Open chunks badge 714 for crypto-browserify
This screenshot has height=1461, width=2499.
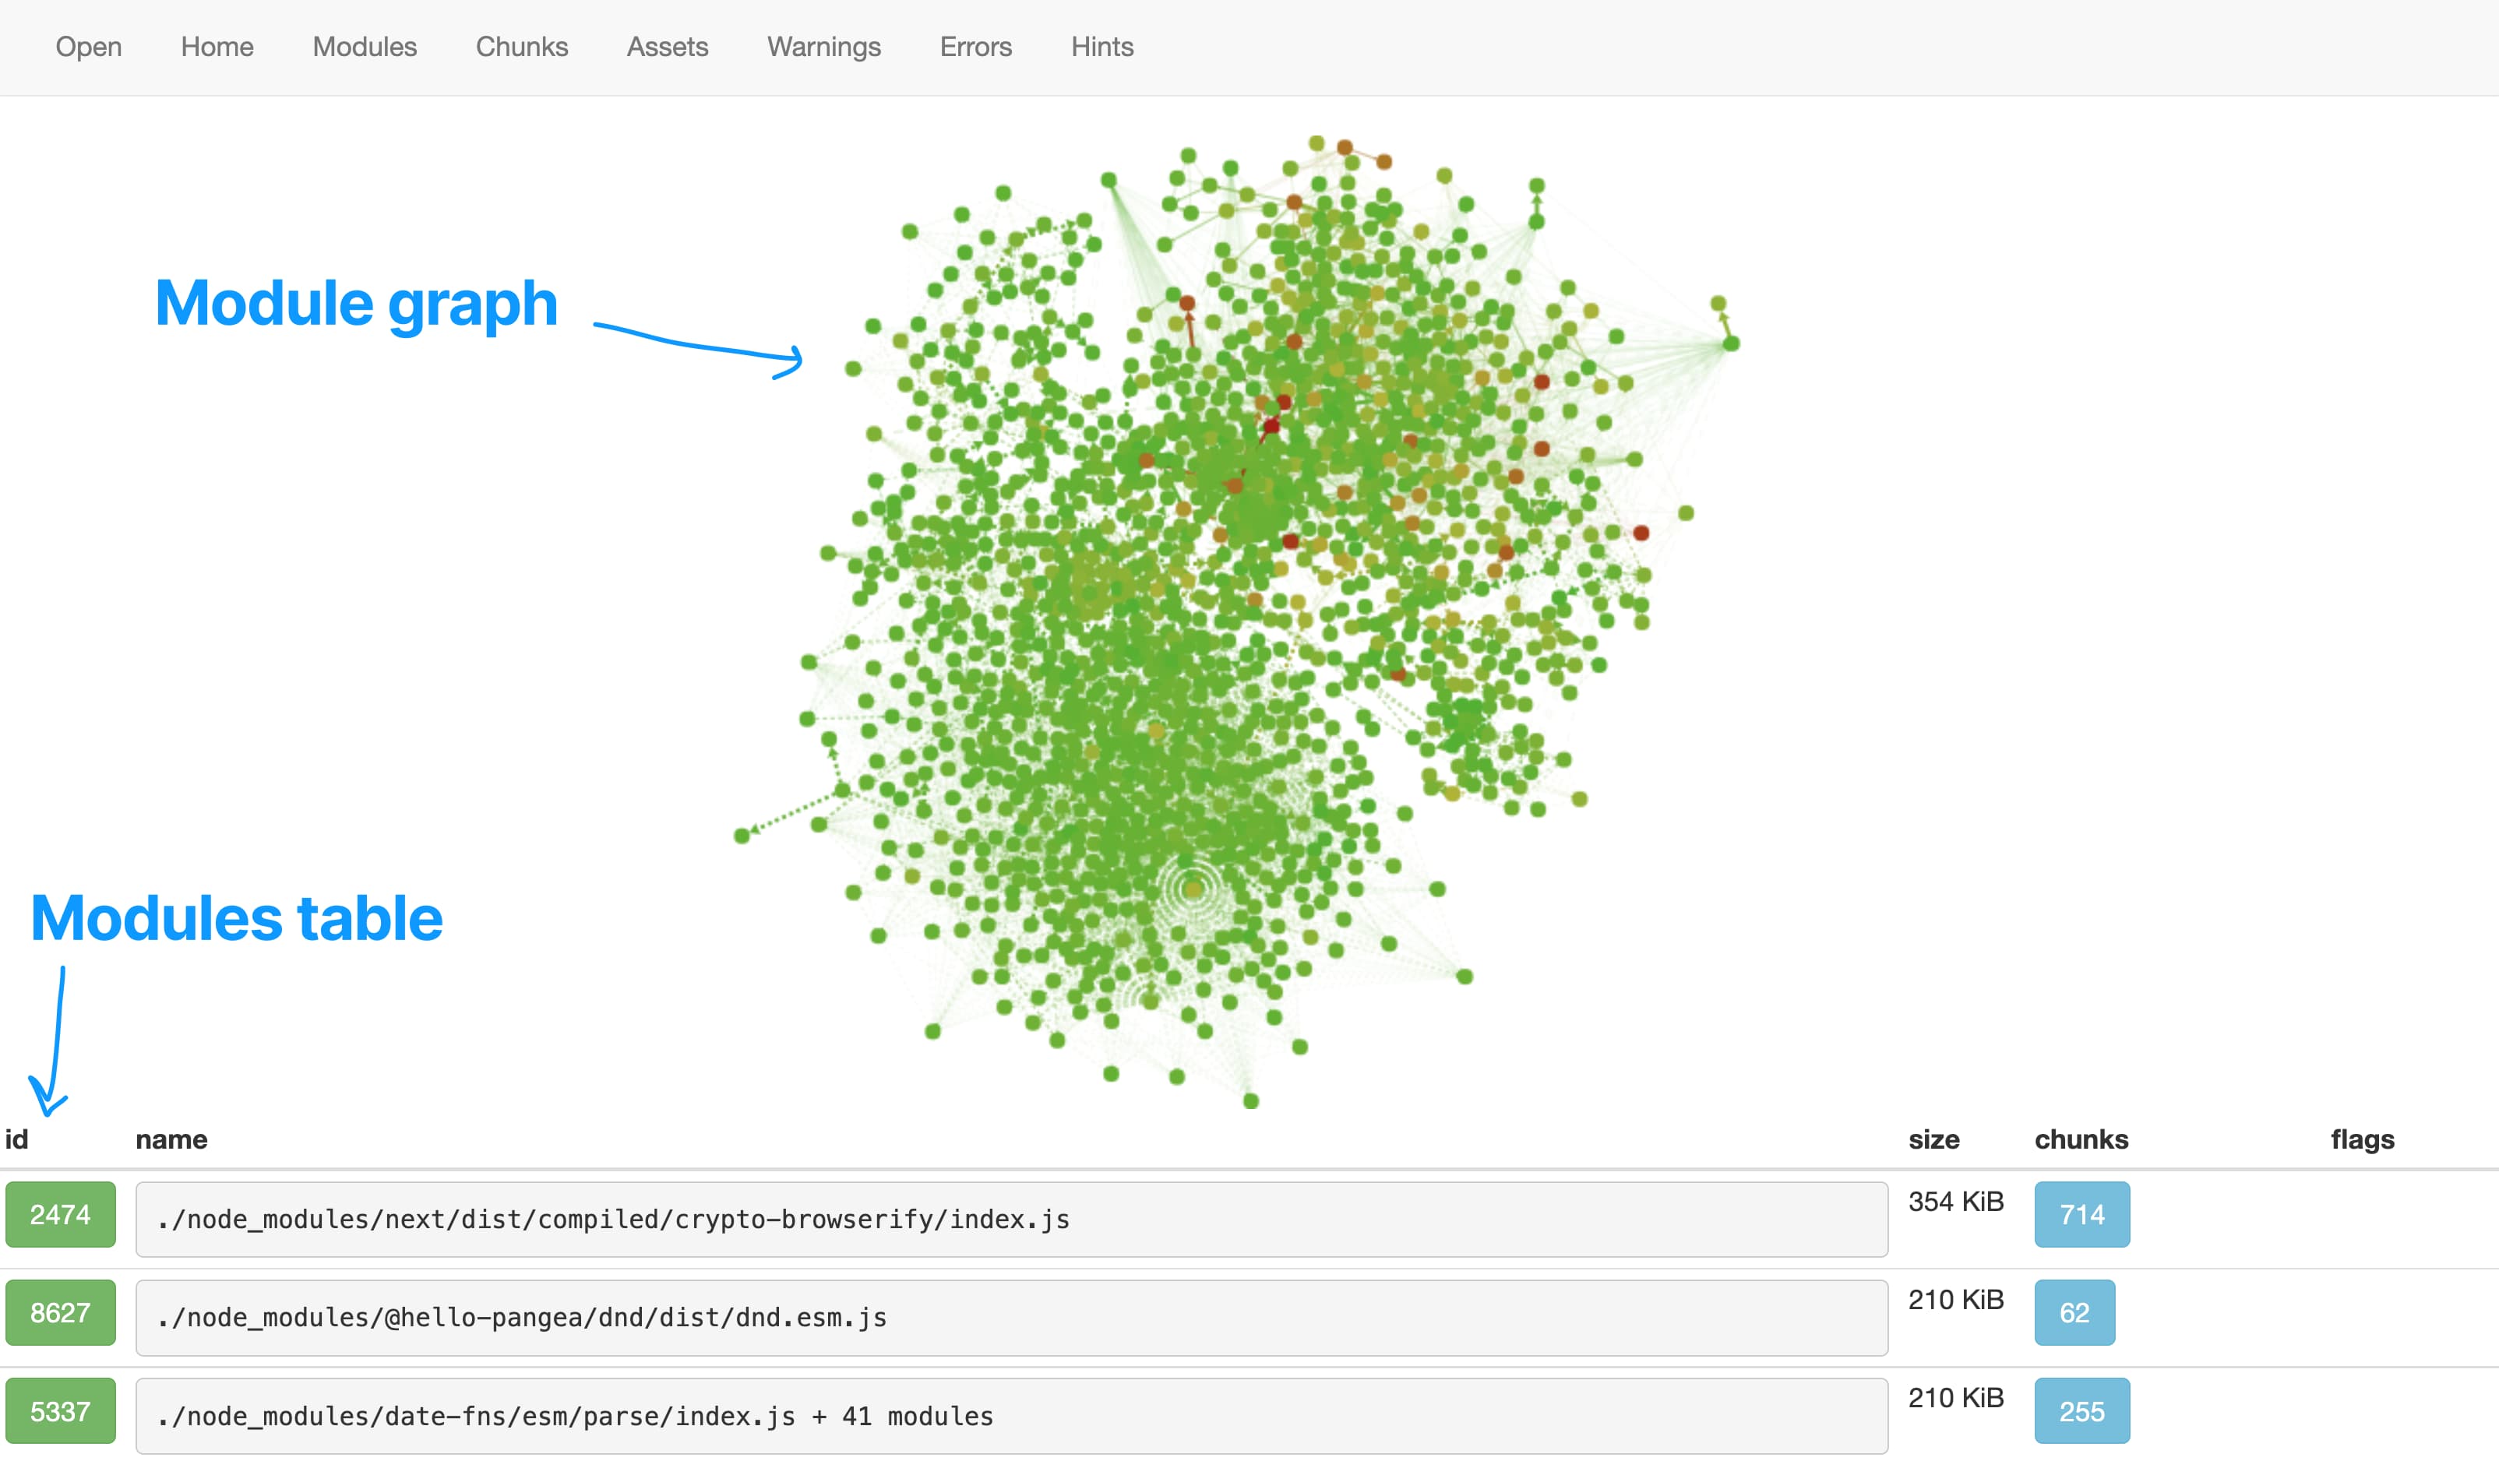[2081, 1214]
